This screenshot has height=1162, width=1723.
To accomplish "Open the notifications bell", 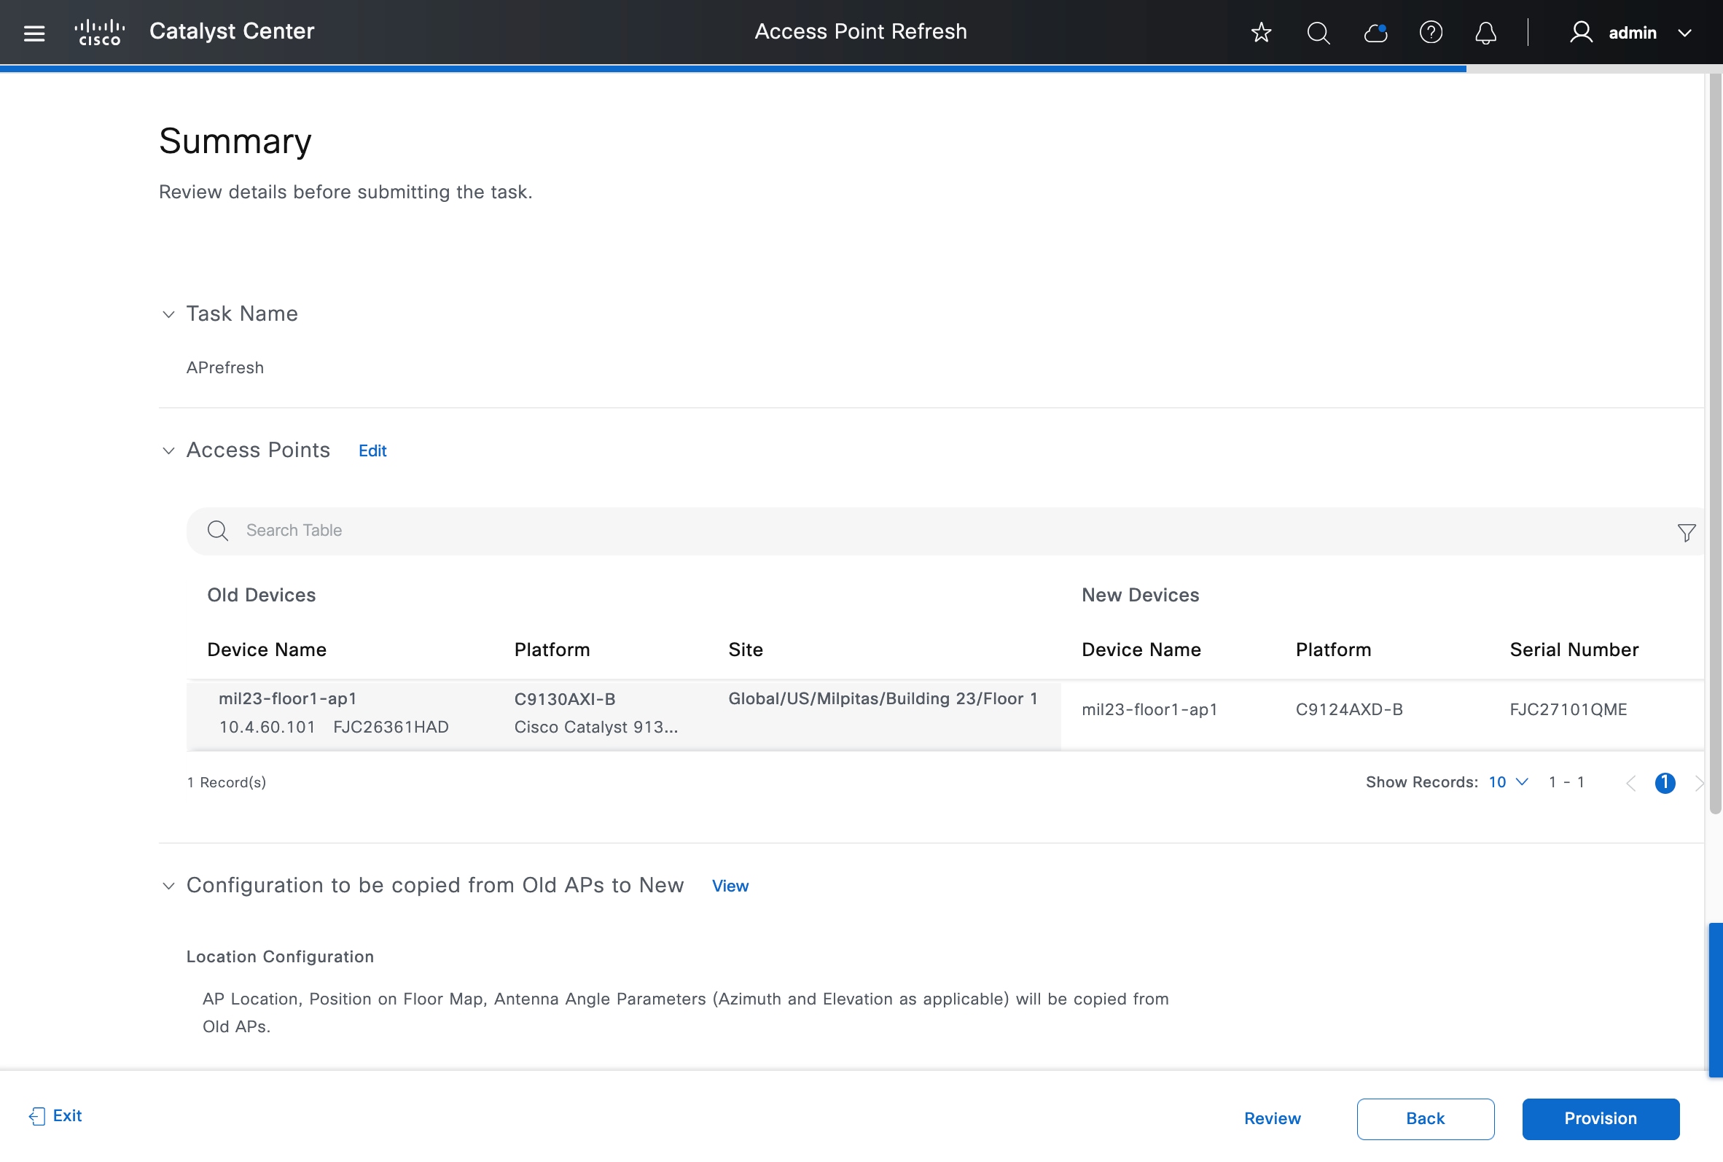I will [x=1485, y=33].
